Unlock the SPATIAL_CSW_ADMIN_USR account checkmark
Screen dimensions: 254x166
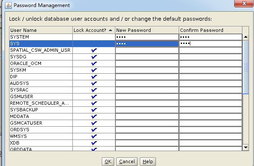(94, 50)
